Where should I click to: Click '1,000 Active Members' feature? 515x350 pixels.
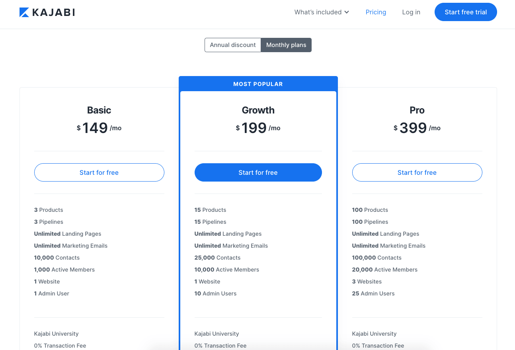pos(64,270)
